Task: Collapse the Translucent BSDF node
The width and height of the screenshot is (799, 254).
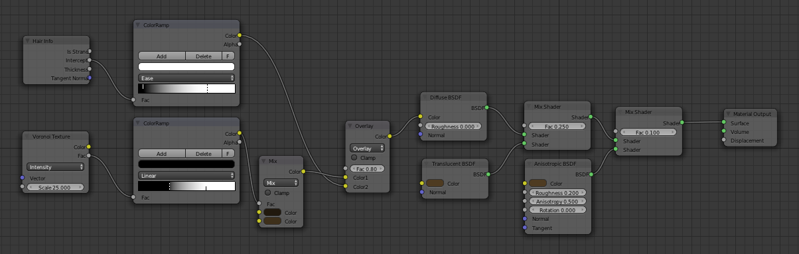Action: (x=427, y=163)
